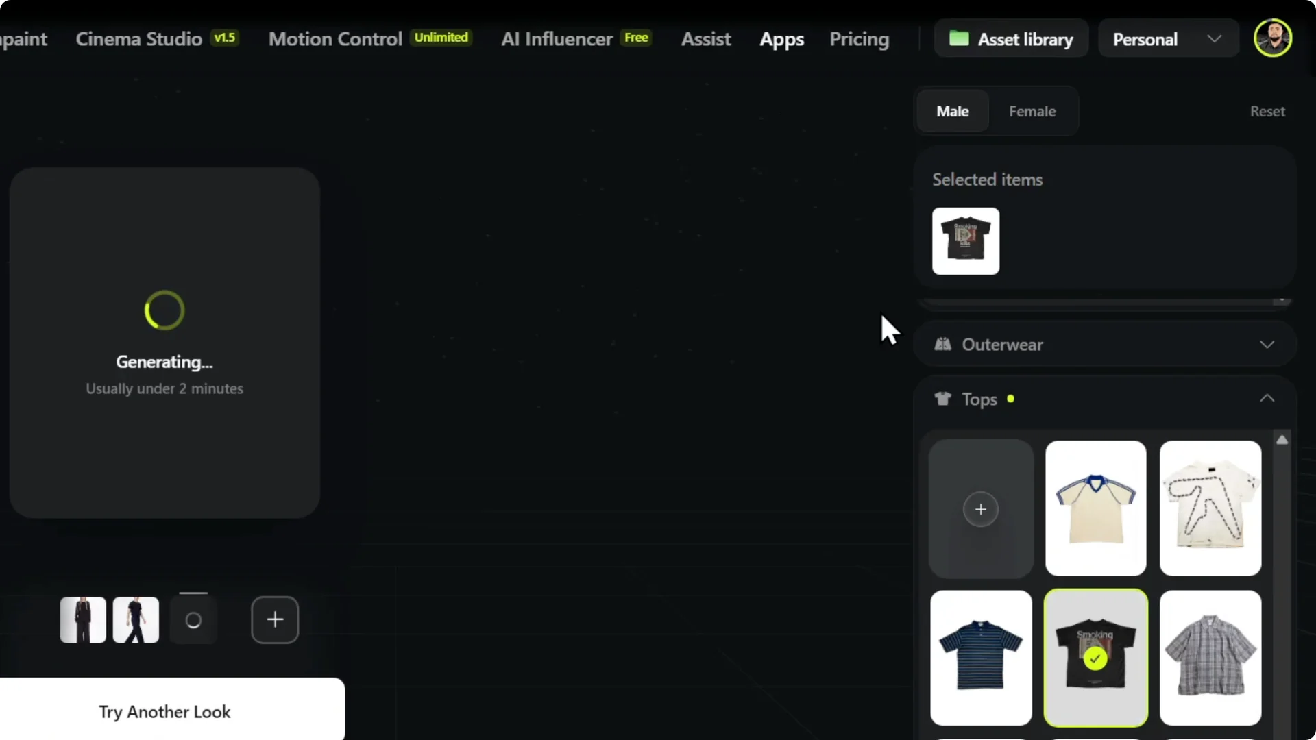This screenshot has height=740, width=1316.
Task: Expand the Outerwear section
Action: point(1267,345)
